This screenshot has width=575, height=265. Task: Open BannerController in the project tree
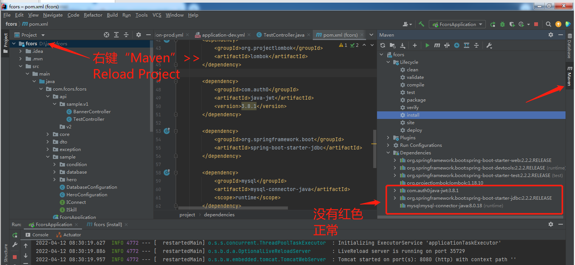(x=92, y=112)
